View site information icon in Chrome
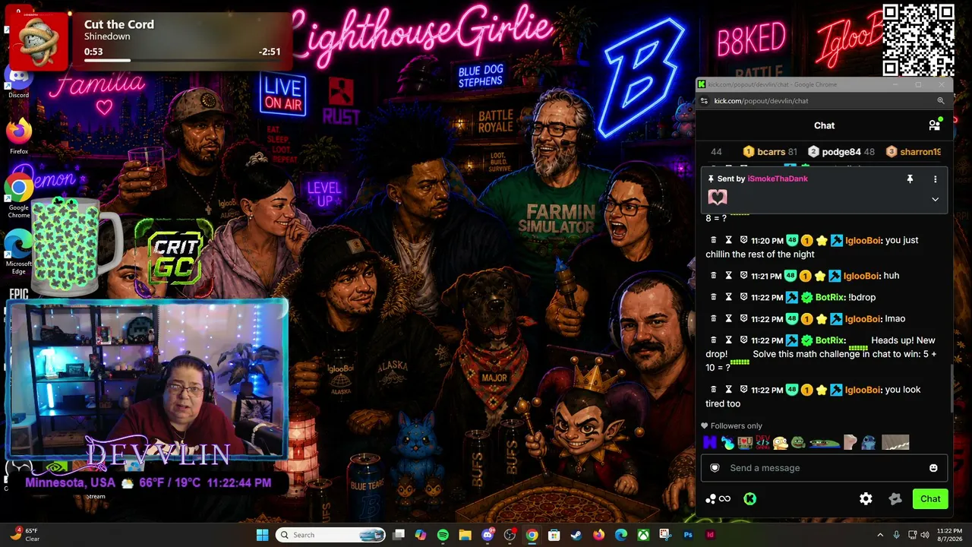Screen dimensions: 972x547 [704, 101]
